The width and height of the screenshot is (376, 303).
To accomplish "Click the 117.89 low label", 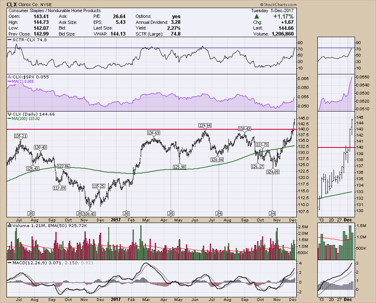I will click(x=59, y=188).
